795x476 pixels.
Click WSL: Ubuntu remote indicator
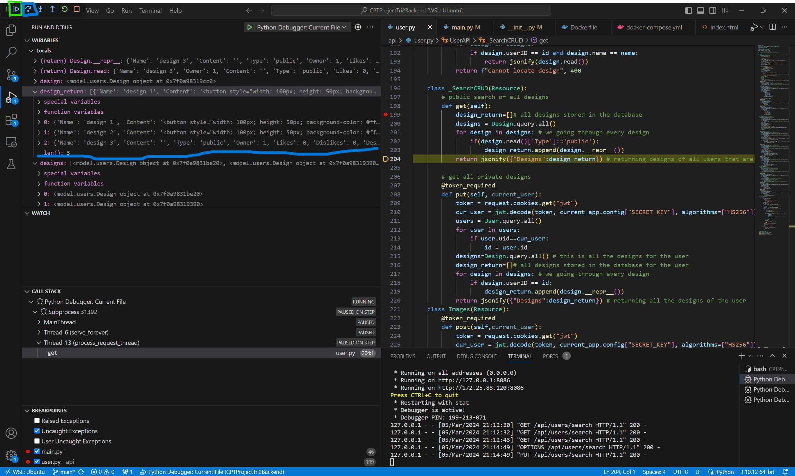coord(25,472)
